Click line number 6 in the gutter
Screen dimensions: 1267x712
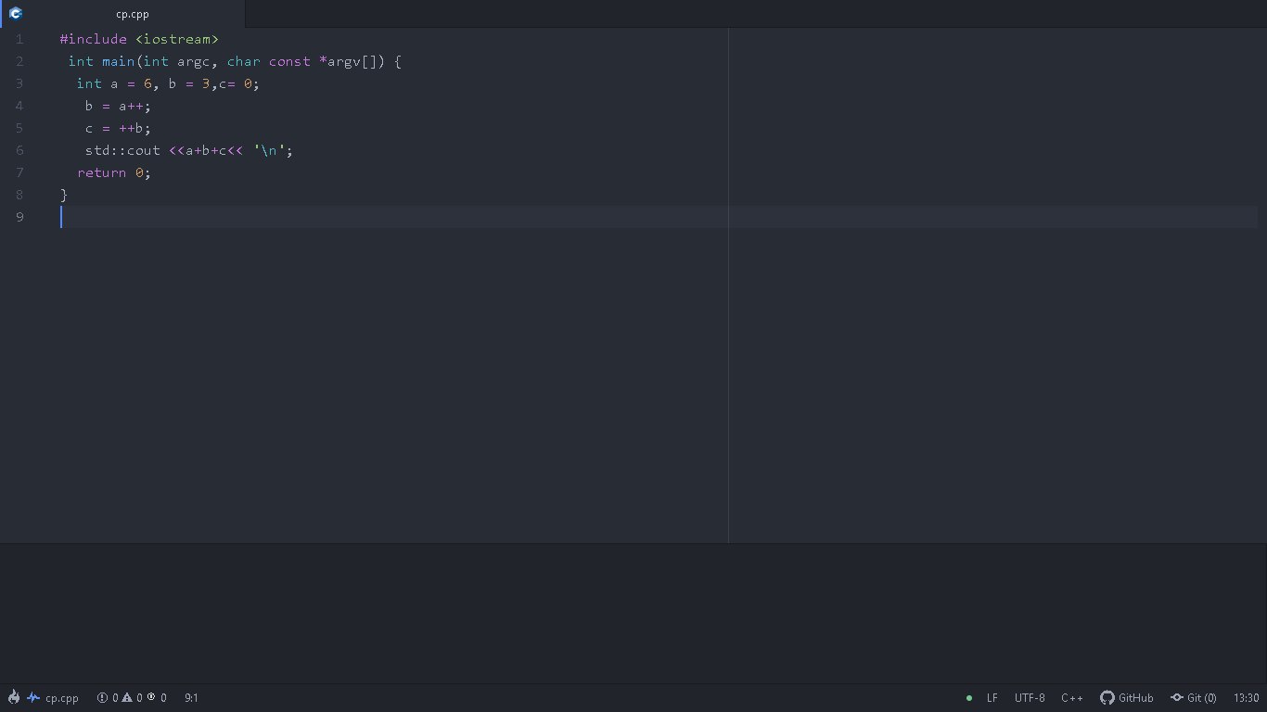(19, 150)
